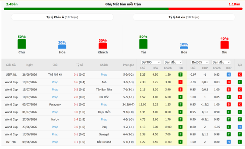
Task: Open score 0-2 link for Tây Ban Nha match
Action: (x=76, y=90)
